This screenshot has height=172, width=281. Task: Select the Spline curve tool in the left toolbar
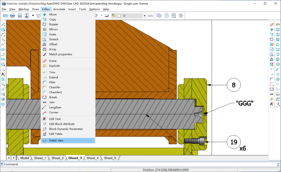point(3,44)
